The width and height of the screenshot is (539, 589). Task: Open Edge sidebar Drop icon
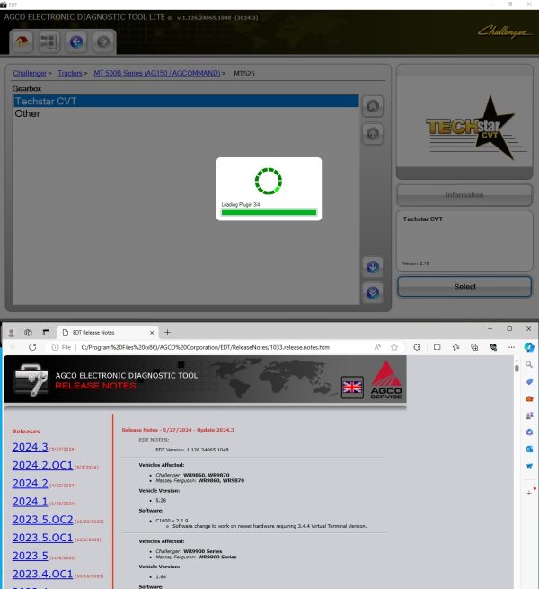(x=529, y=466)
